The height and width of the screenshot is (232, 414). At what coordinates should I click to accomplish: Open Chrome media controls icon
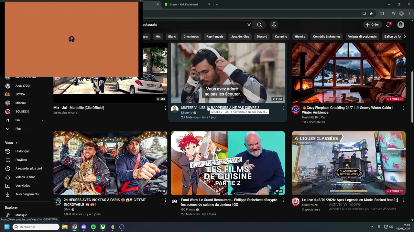394,14
